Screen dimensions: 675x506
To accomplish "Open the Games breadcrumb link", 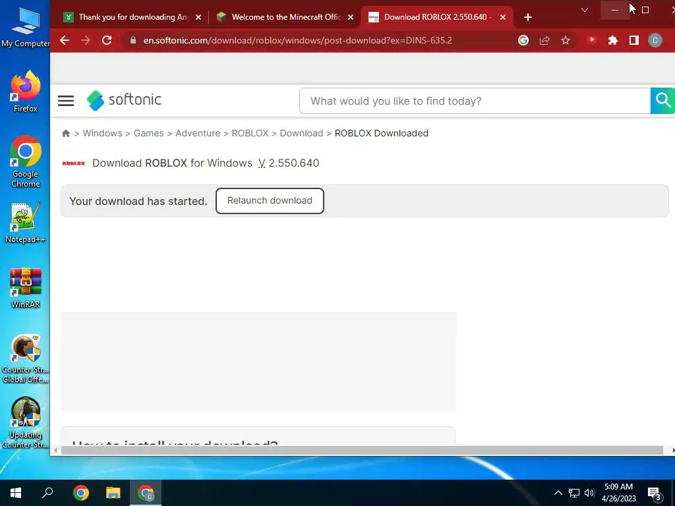I will (x=148, y=133).
